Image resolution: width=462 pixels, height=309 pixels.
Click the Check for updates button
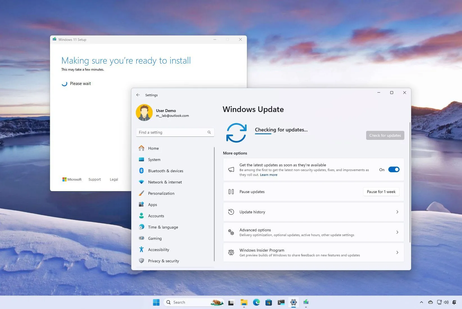(385, 135)
